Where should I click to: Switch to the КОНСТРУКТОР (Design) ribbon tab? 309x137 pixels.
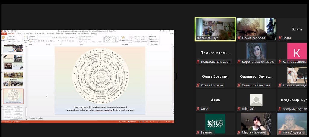coord(40,34)
